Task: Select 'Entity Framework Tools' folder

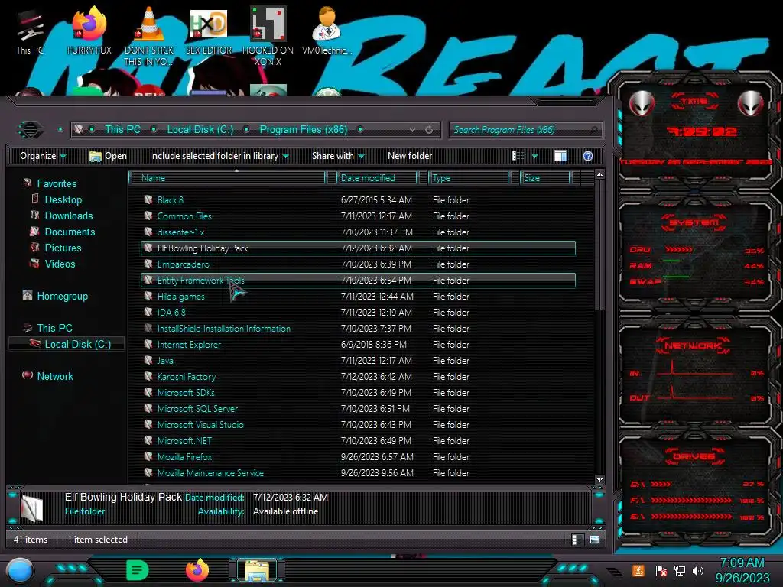Action: [358, 280]
